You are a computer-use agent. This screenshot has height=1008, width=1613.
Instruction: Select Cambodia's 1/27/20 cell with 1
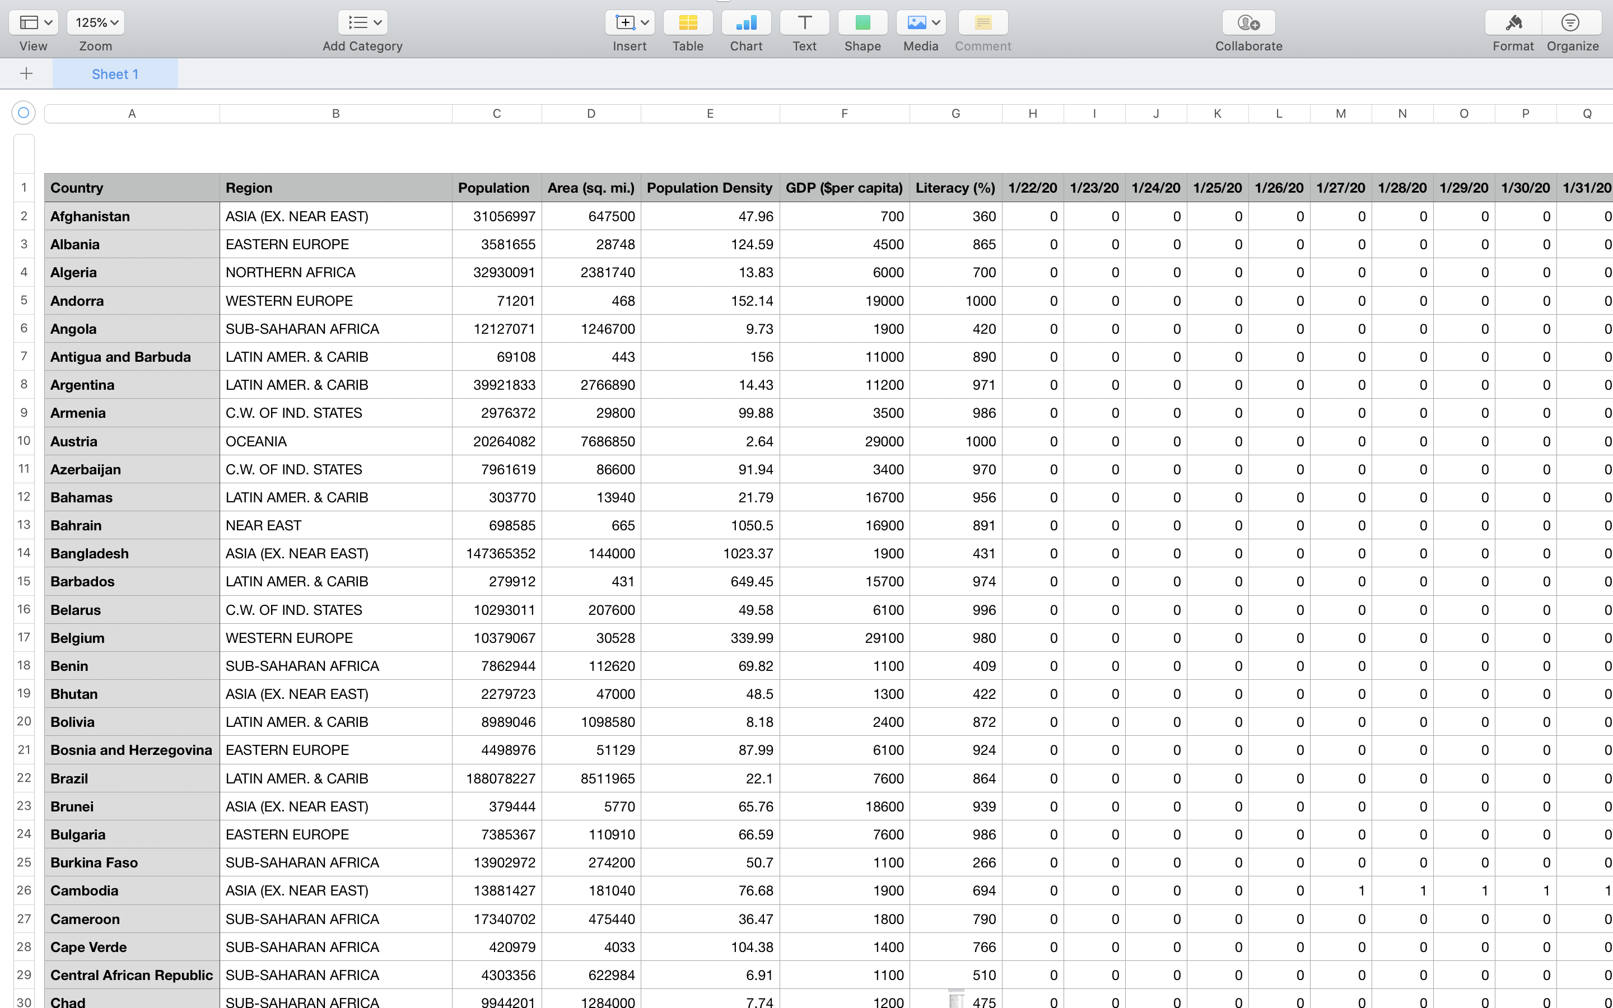[x=1340, y=890]
